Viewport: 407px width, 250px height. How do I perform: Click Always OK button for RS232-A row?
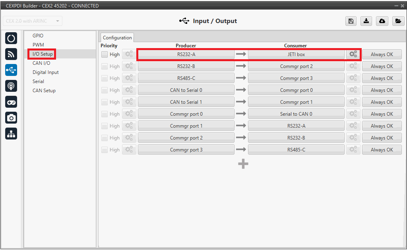coord(382,54)
